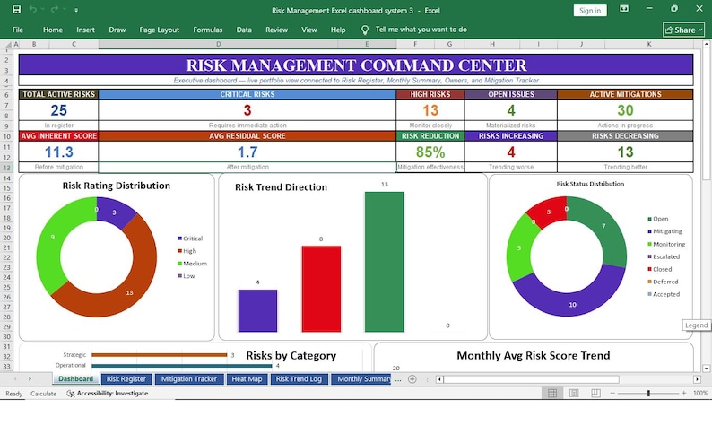The image size is (712, 425).
Task: Click the Avg Residual Score value 1.7
Action: (247, 152)
